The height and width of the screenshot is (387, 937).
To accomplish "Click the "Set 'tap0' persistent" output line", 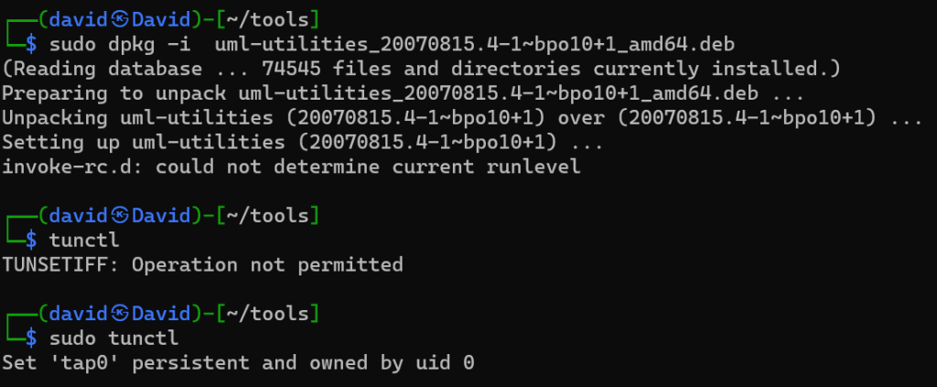I will pyautogui.click(x=238, y=363).
